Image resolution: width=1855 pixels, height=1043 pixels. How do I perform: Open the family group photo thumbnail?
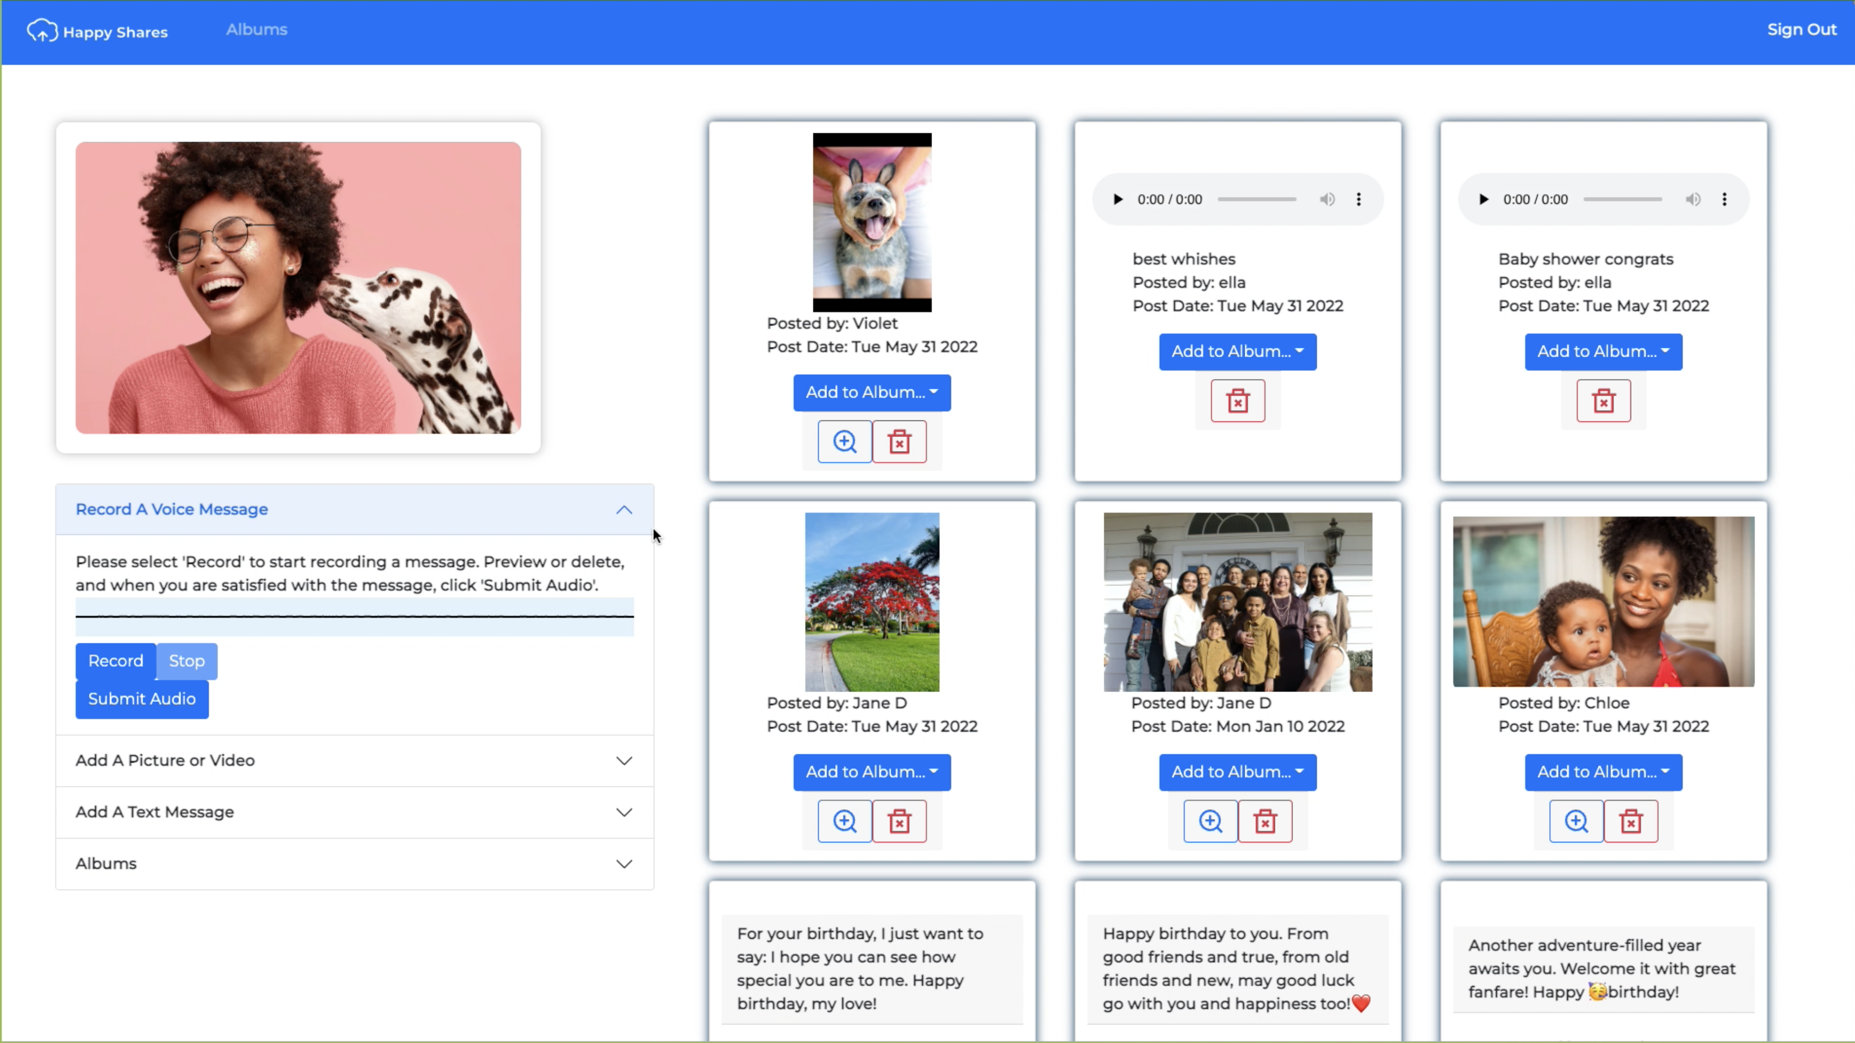pyautogui.click(x=1238, y=602)
